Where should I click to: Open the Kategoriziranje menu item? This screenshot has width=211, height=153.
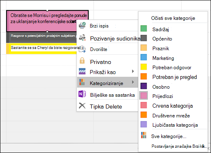(x=108, y=83)
